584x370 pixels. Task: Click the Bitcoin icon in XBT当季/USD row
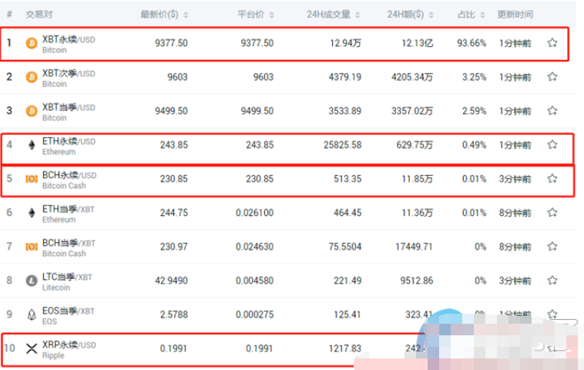point(32,111)
